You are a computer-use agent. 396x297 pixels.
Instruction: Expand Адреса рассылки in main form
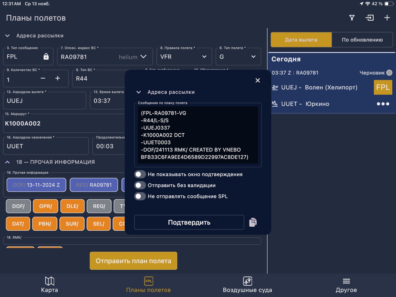click(x=8, y=36)
